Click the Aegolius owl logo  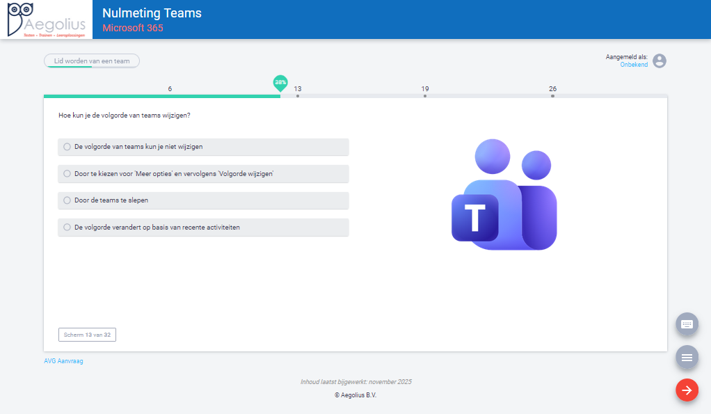(x=46, y=19)
